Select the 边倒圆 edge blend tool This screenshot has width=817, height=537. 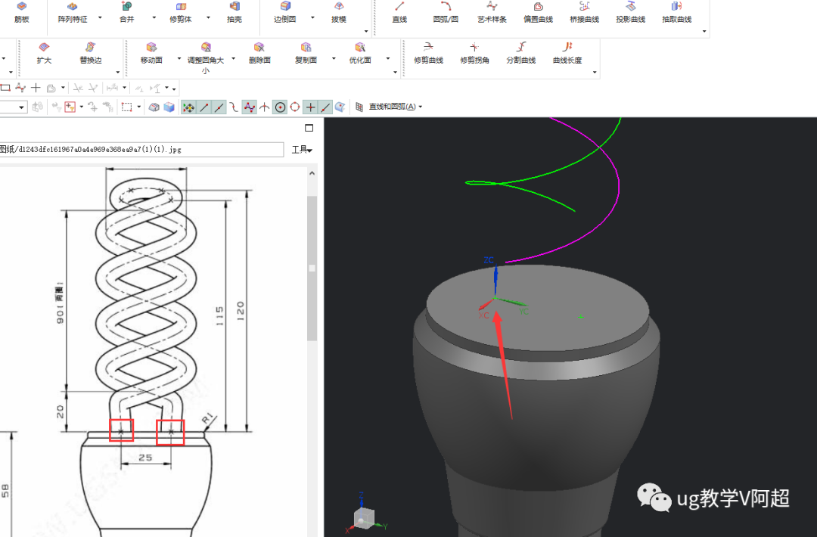(x=285, y=13)
